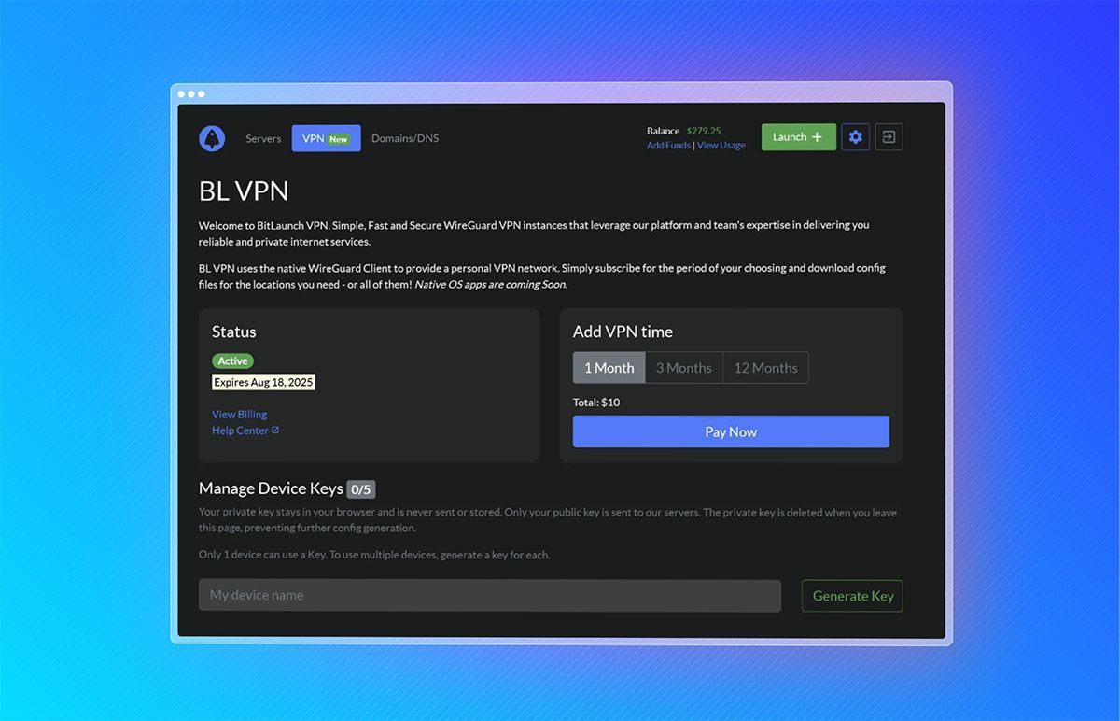Click external link icon beside Help Center
The height and width of the screenshot is (721, 1120).
pos(275,431)
